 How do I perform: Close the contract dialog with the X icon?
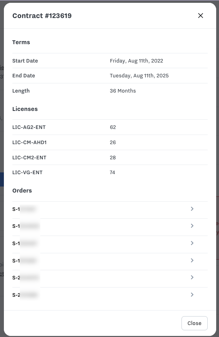click(201, 16)
